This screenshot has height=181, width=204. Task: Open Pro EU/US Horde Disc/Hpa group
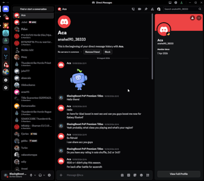(x=33, y=36)
